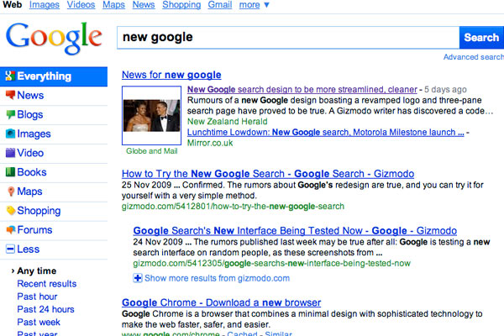Open the Maps sidebar icon
This screenshot has height=336, width=504.
click(x=10, y=192)
